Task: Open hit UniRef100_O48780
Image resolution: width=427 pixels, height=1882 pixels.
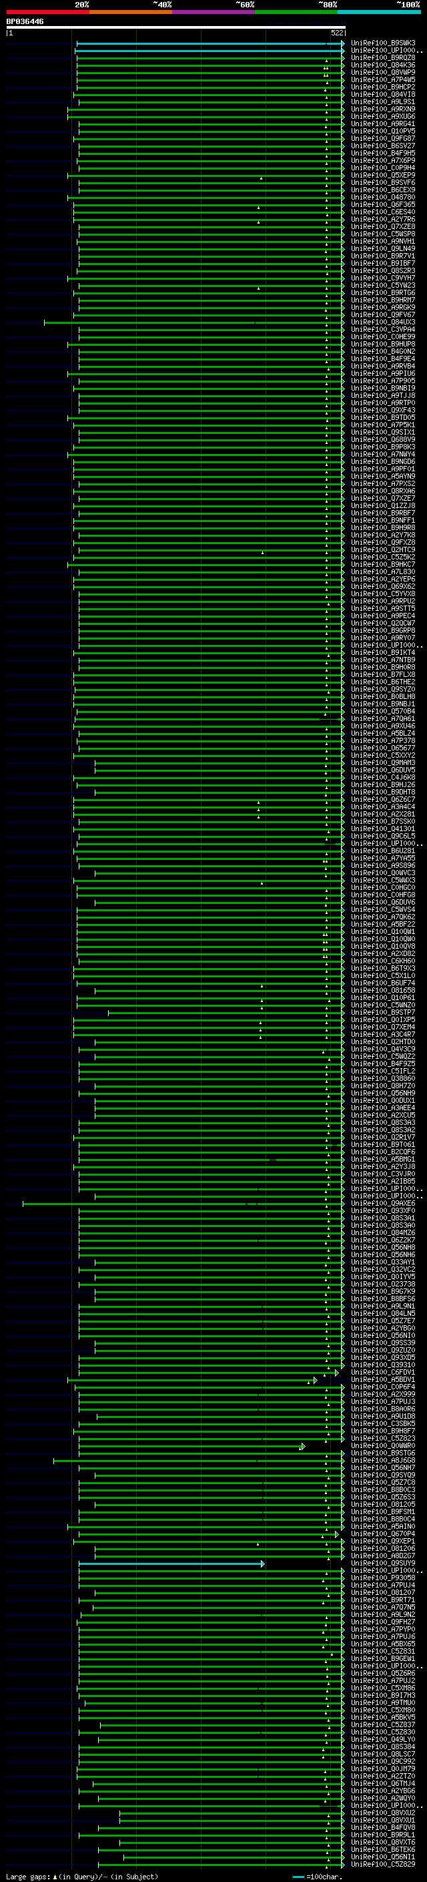Action: [383, 197]
